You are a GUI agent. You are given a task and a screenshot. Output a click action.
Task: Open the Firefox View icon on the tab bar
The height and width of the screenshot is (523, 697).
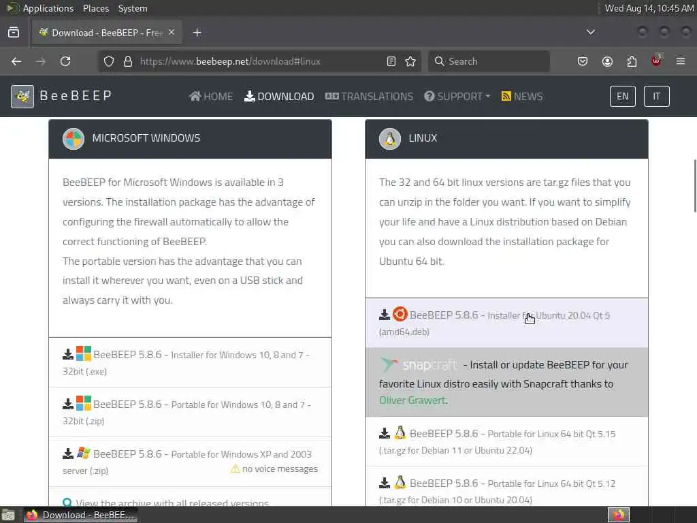click(x=14, y=33)
